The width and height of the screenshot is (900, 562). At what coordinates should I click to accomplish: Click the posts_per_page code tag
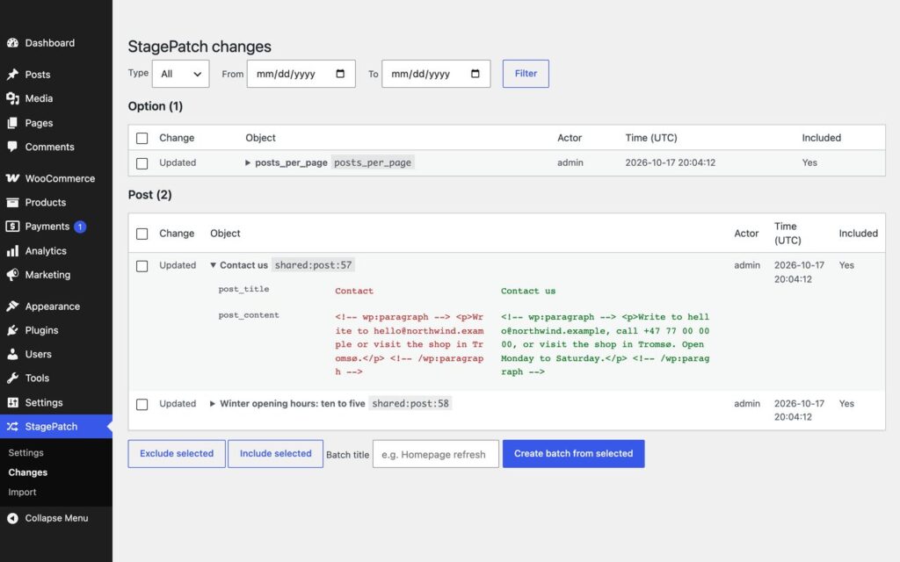pos(373,162)
